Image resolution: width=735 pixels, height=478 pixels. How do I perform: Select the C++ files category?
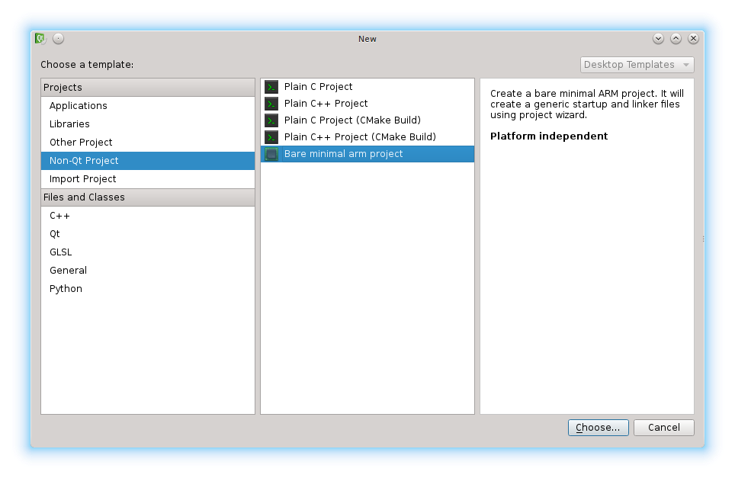click(x=148, y=216)
